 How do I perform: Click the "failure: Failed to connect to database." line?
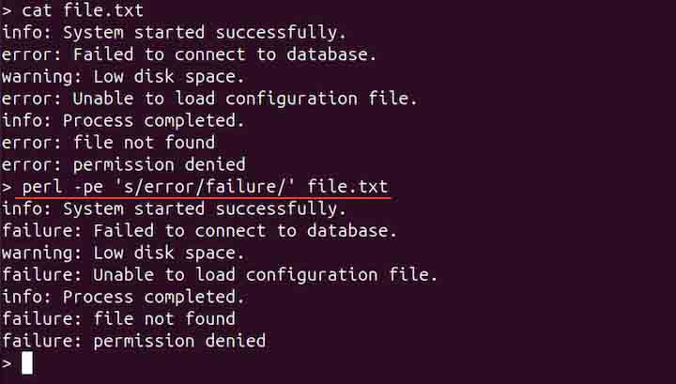(x=199, y=231)
